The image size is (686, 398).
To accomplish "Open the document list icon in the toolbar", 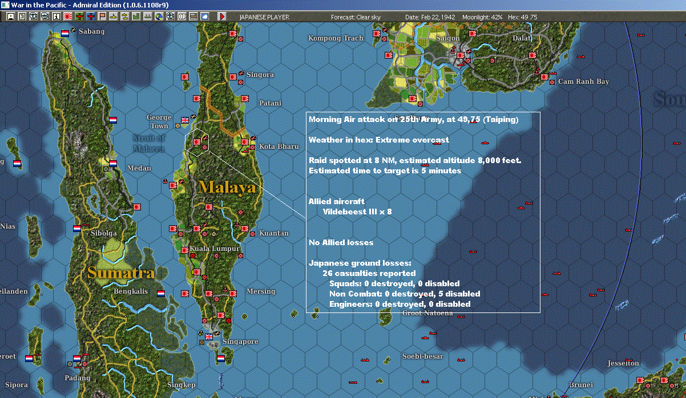I will [x=22, y=17].
